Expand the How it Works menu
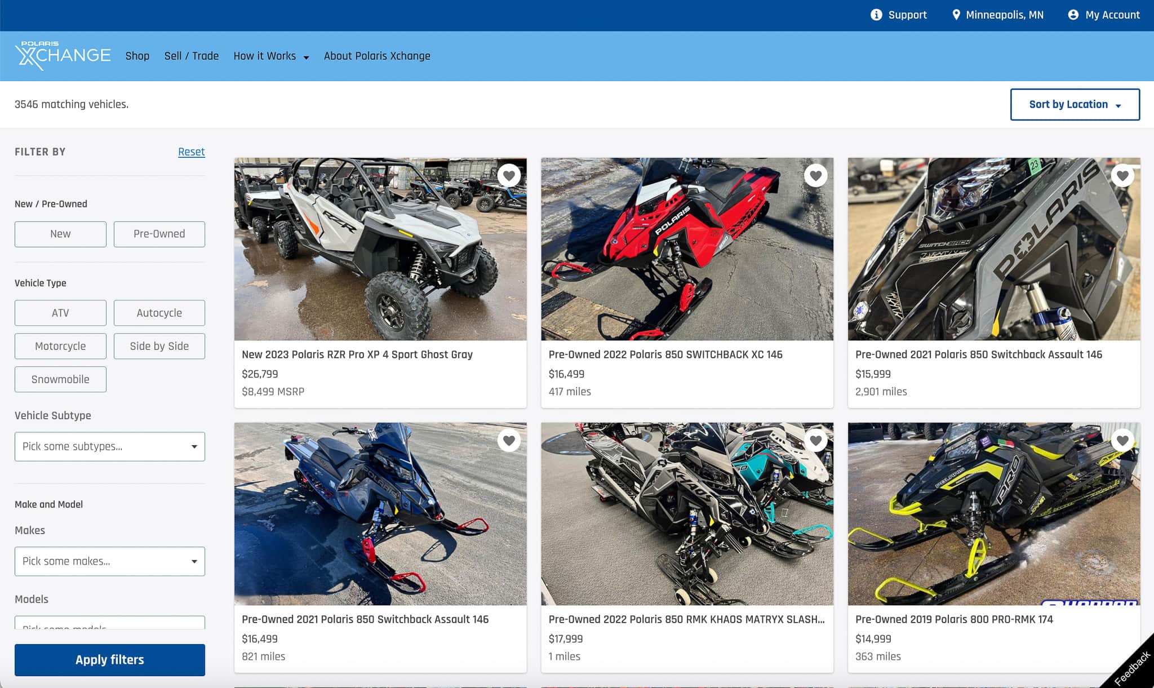Viewport: 1154px width, 688px height. click(x=271, y=56)
